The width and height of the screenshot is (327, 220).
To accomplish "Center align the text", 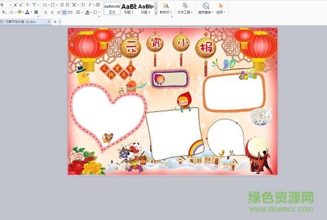I will (x=52, y=12).
